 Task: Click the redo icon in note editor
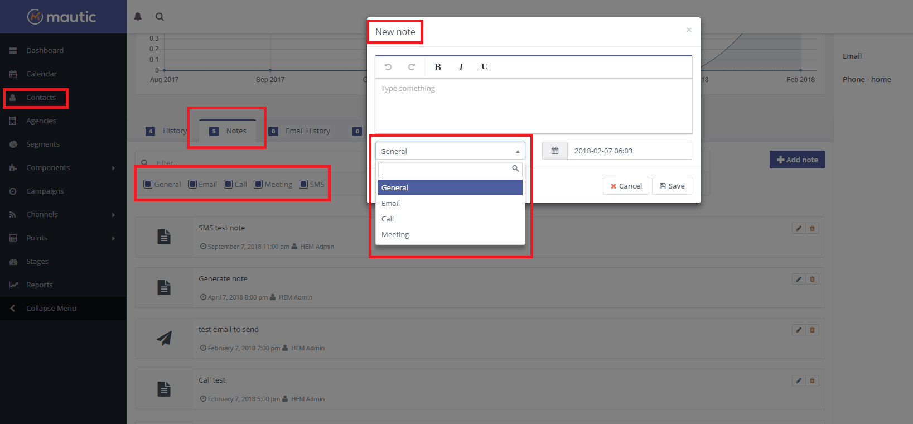pos(412,67)
